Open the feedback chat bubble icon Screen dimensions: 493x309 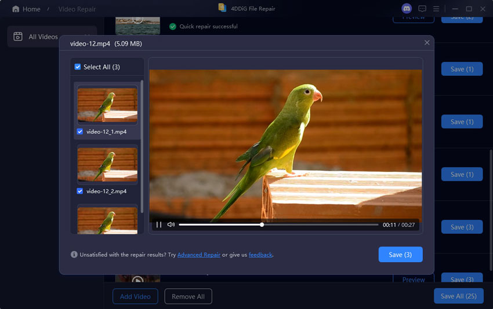click(422, 9)
